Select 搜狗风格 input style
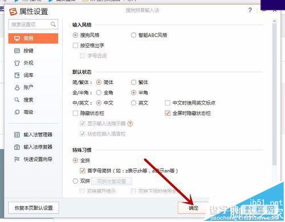 coord(75,35)
